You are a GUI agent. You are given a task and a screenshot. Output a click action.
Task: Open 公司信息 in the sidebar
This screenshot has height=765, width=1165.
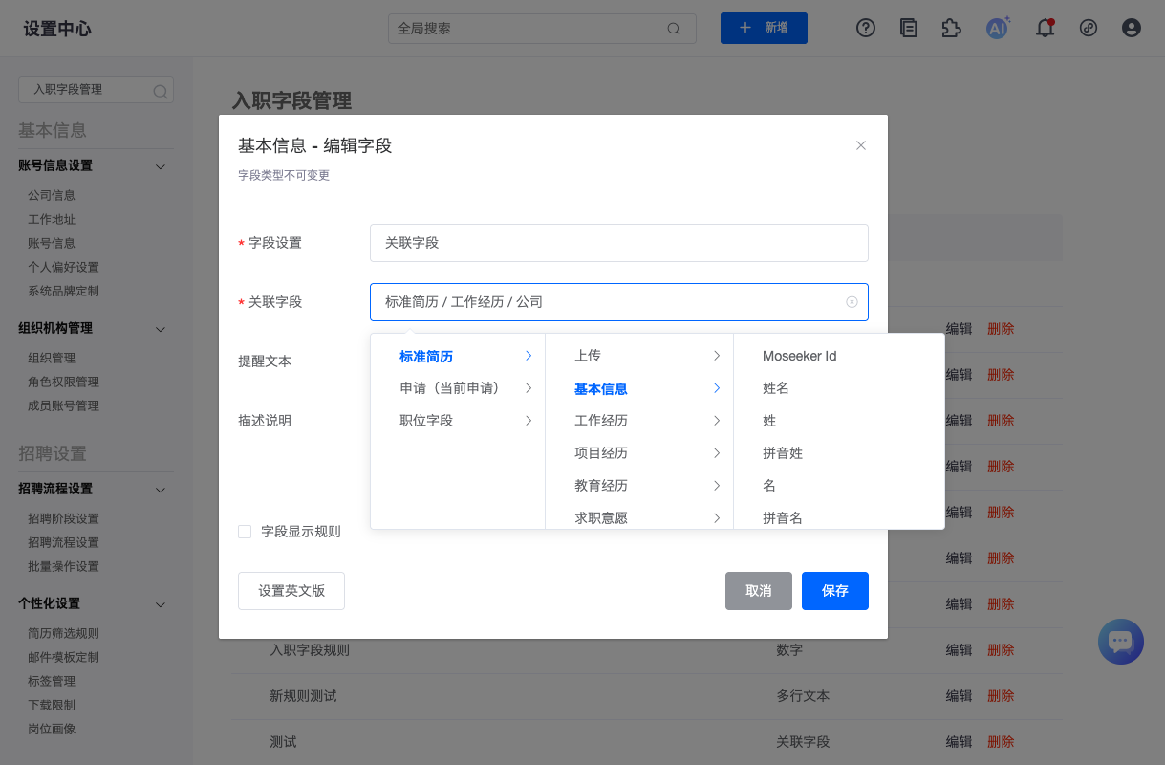(x=52, y=195)
